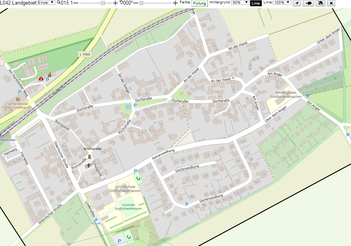Zoom in with the plus beside zoom slider

click(x=115, y=3)
